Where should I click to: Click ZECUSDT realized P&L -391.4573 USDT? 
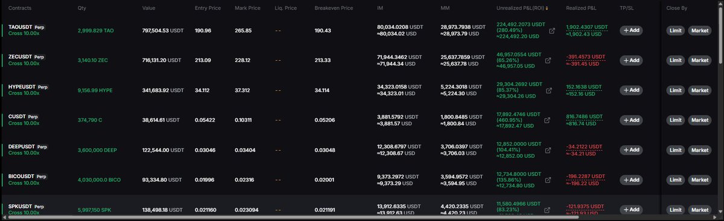(586, 57)
